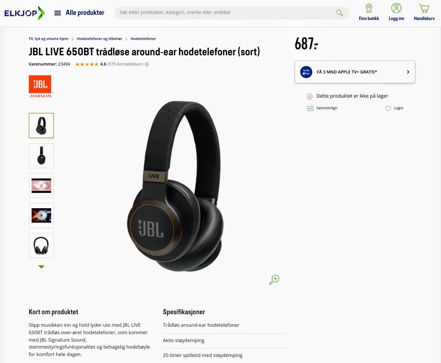
Task: Open Finn butikk store locator
Action: click(x=369, y=12)
